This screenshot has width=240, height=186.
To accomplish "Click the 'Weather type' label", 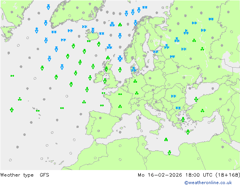I will [17, 175].
